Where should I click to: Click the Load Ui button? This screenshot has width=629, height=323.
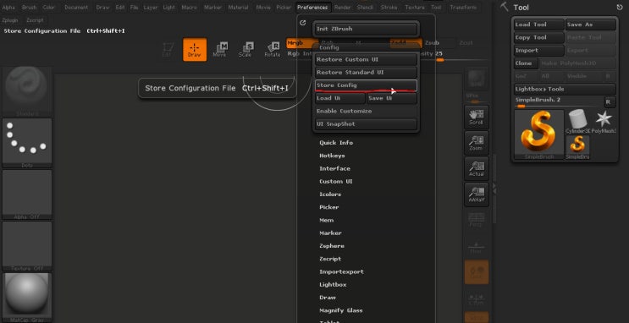click(x=339, y=98)
